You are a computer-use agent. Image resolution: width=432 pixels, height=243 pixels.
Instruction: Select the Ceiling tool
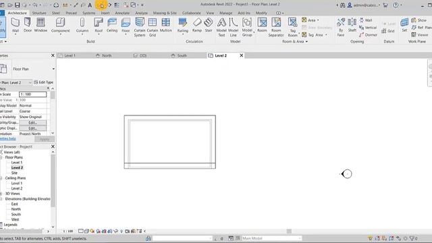112,25
